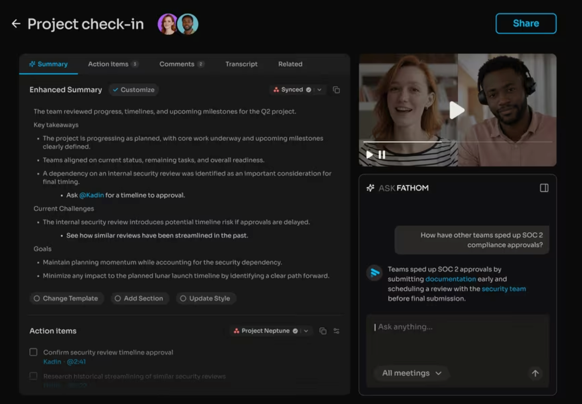Screen dimensions: 582x404
Task: Open action items settings sliders icon
Action: [x=336, y=331]
